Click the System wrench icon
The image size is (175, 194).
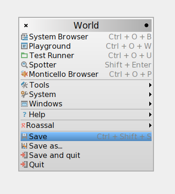click(24, 95)
